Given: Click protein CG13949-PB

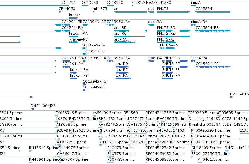Looking at the screenshot, I should tap(84, 90).
